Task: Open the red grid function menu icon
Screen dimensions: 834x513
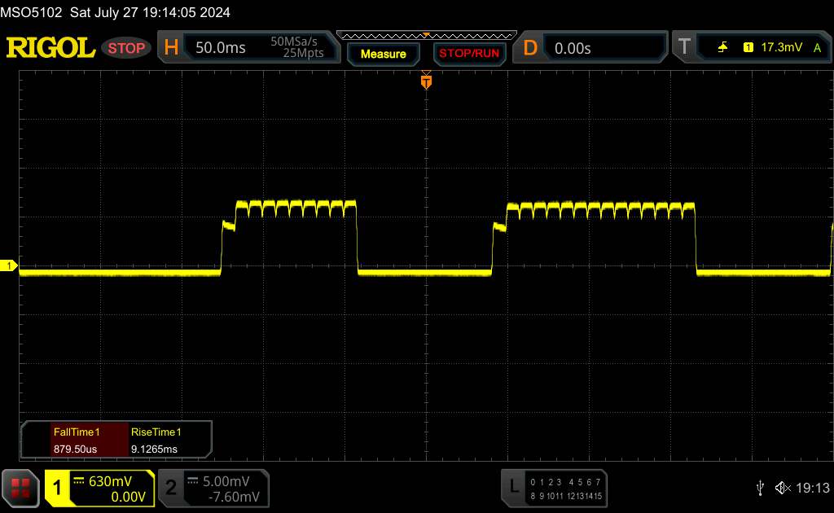Action: click(x=20, y=488)
